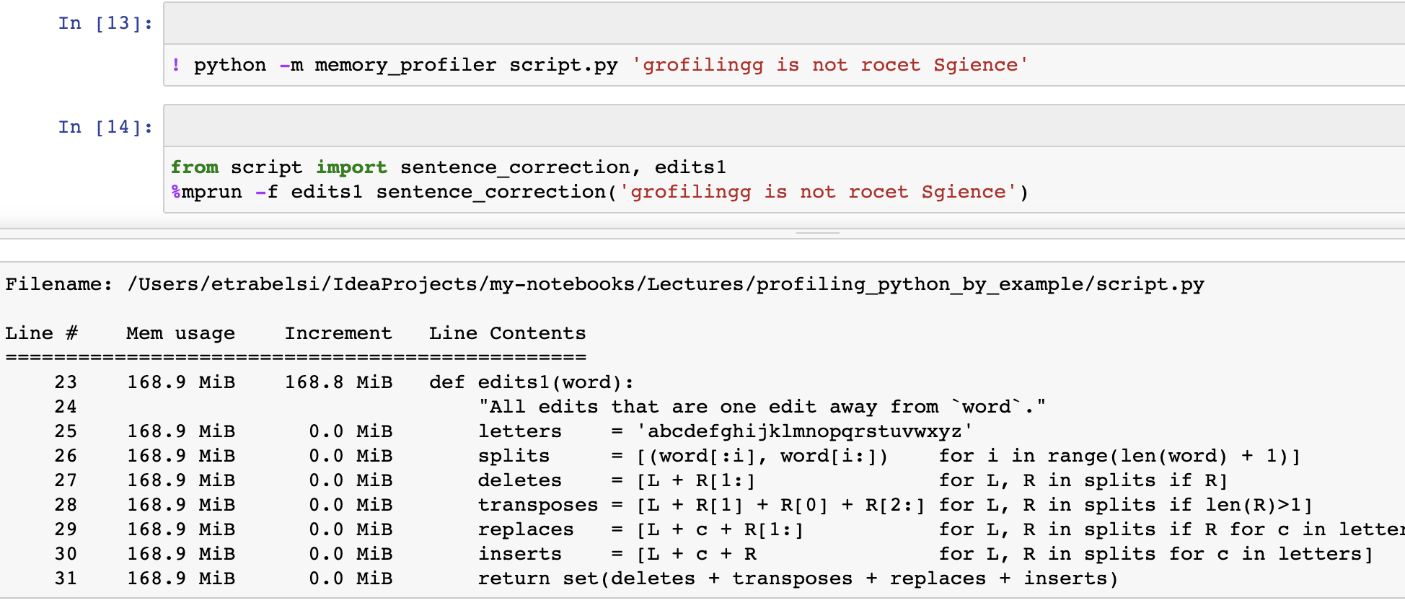Click the pager divider resize handle

click(x=818, y=233)
